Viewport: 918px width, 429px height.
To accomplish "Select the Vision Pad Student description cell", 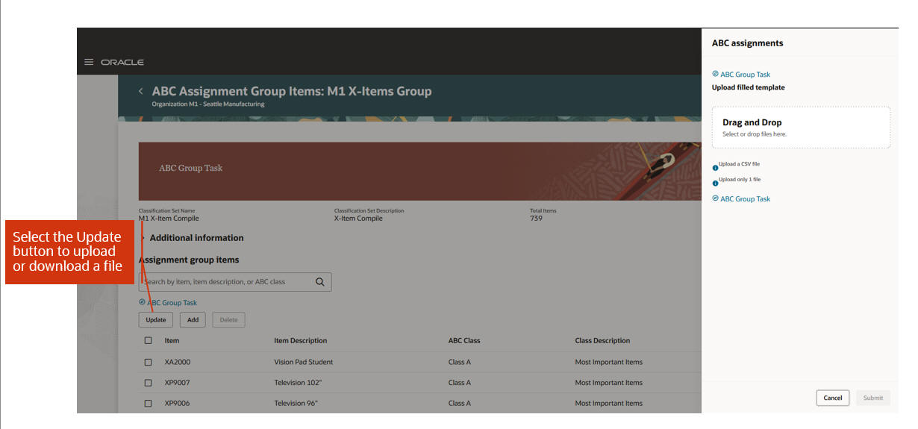I will [x=303, y=362].
